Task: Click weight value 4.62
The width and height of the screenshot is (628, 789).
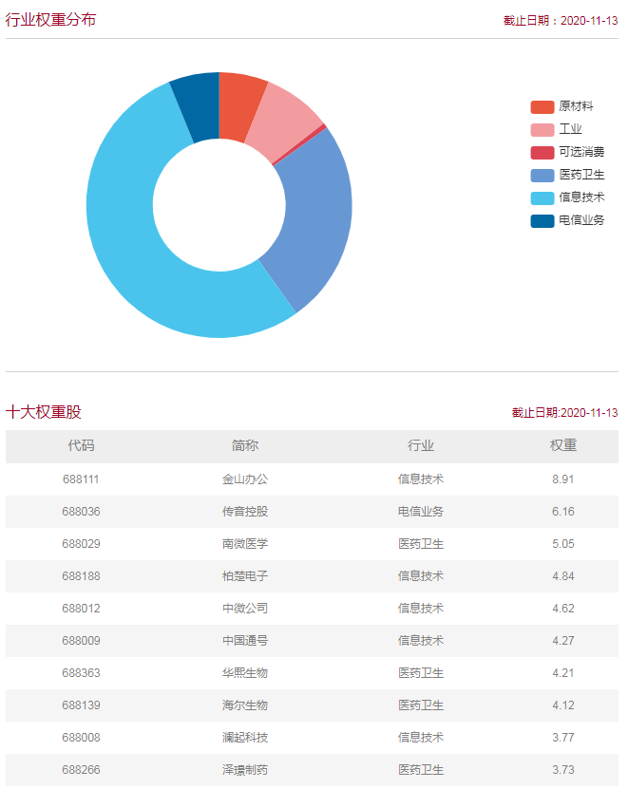Action: point(563,609)
